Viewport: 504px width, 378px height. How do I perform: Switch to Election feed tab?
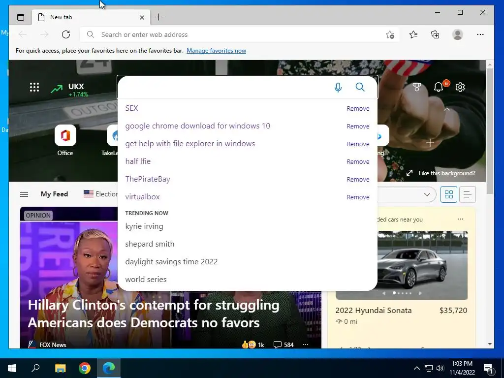click(100, 194)
